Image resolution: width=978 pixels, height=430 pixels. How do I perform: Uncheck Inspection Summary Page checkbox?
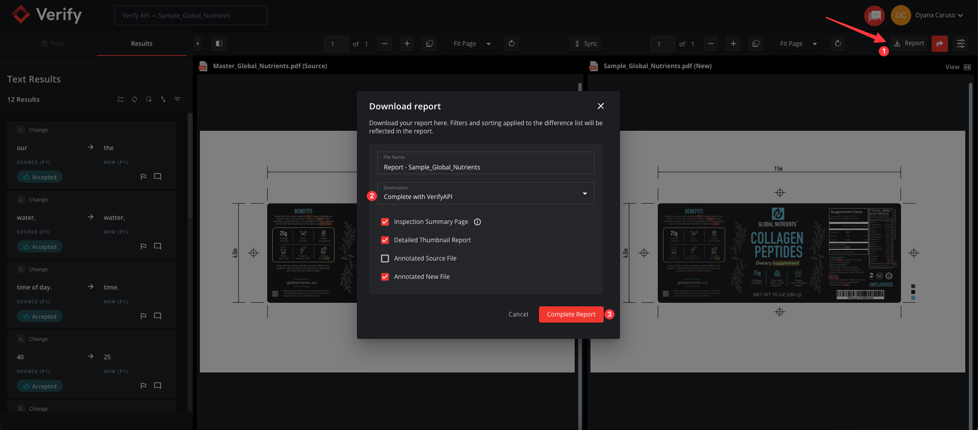(x=385, y=222)
